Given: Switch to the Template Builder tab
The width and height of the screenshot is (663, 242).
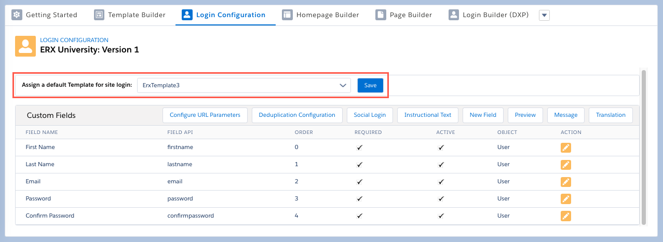Looking at the screenshot, I should (x=130, y=15).
